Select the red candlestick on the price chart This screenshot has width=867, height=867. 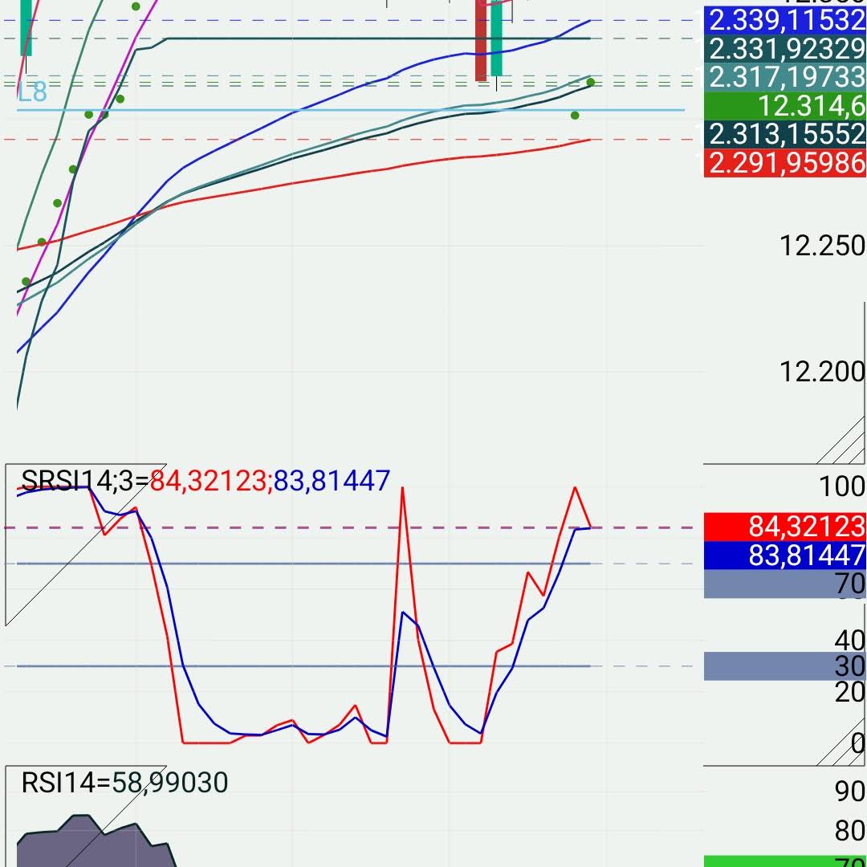481,41
